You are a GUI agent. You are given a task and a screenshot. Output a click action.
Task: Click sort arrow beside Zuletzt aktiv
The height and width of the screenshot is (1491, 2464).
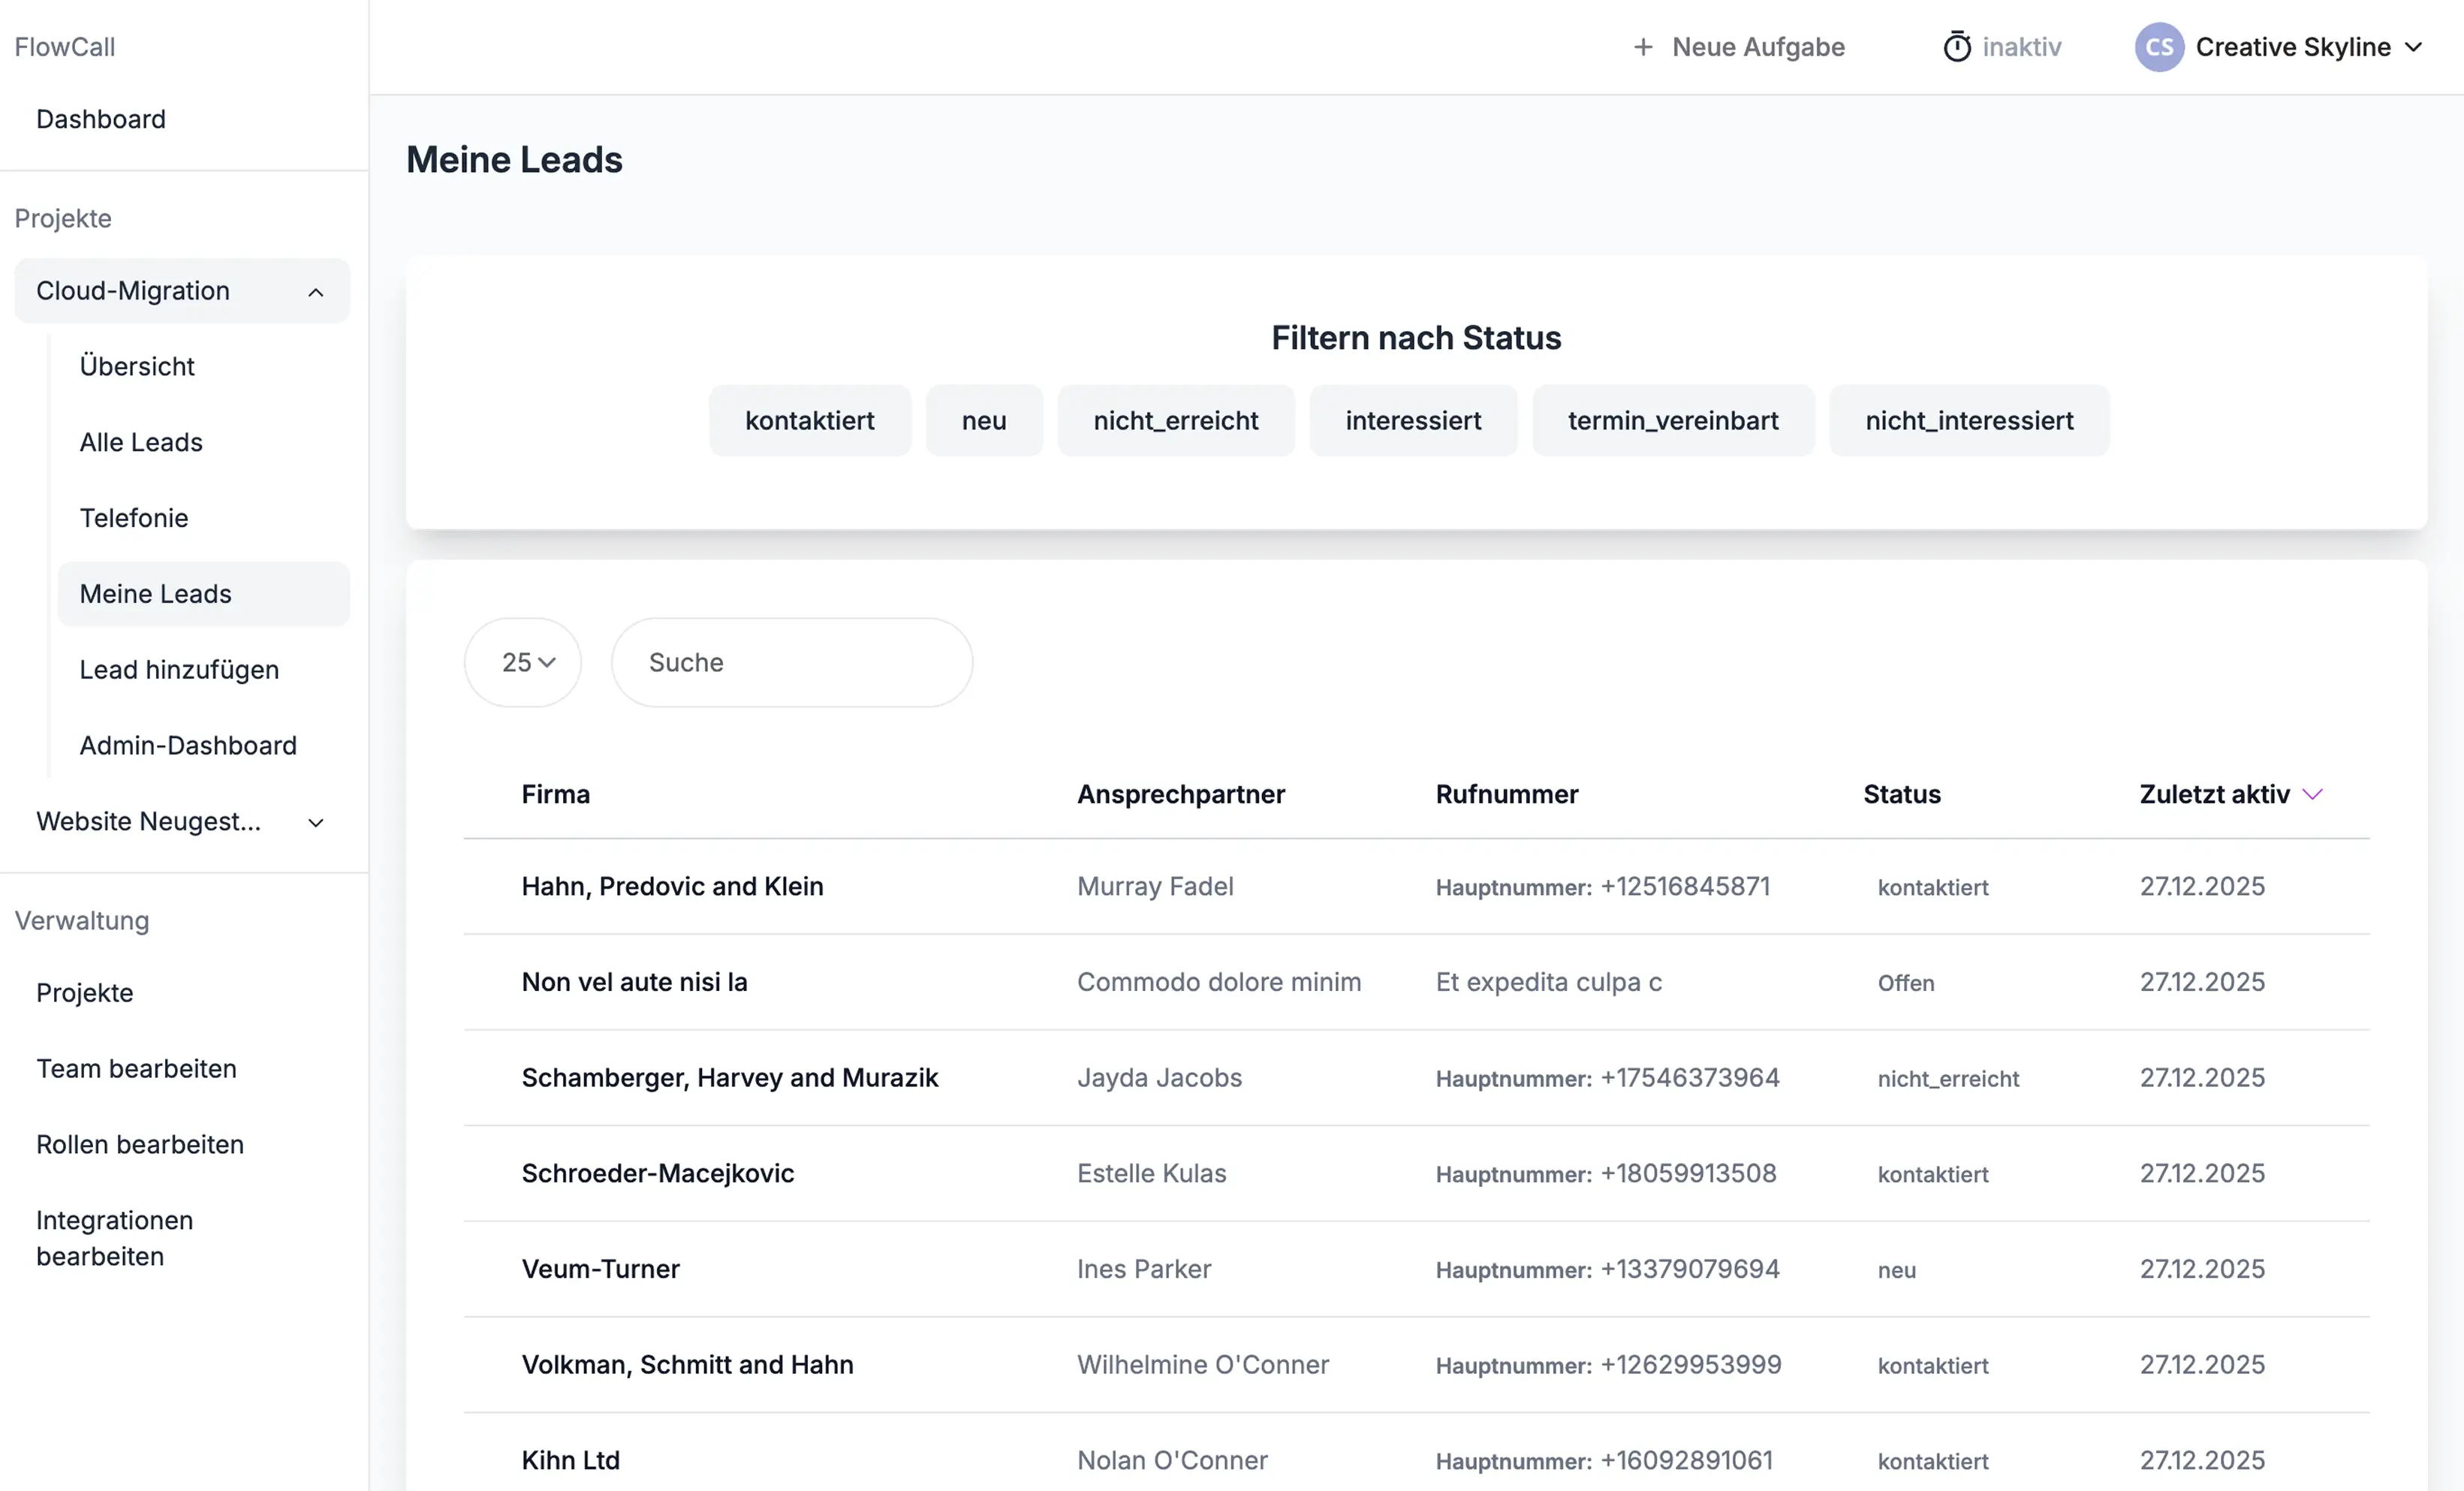click(x=2312, y=794)
